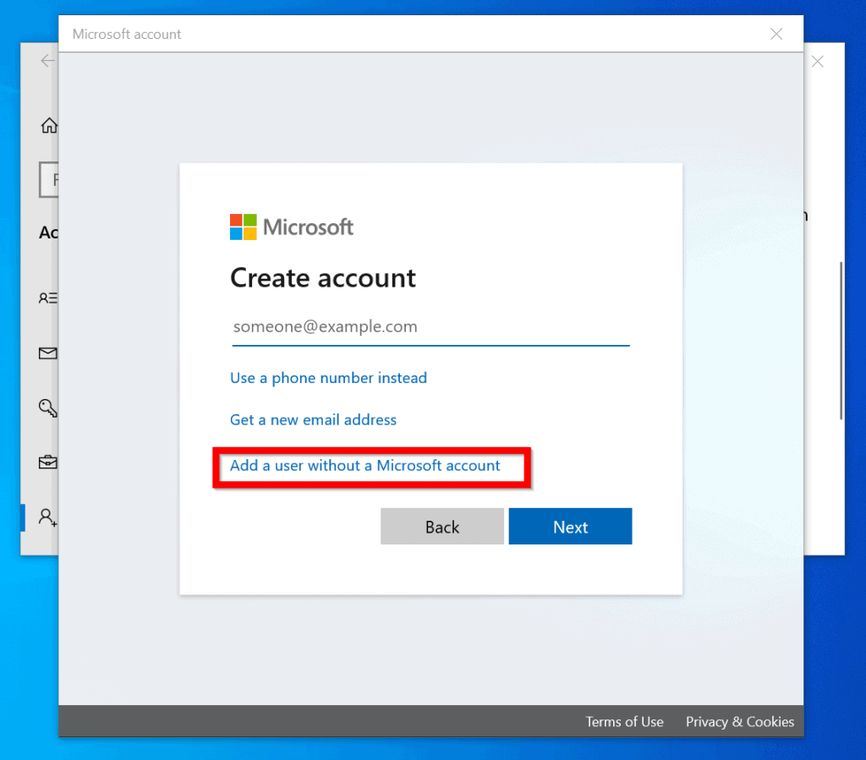
Task: Open Access work or school briefcase icon
Action: pyautogui.click(x=48, y=462)
